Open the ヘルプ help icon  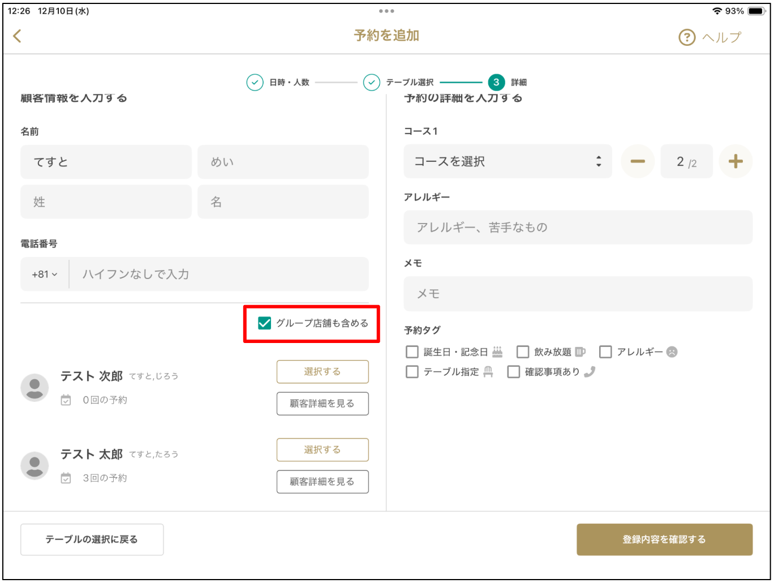(686, 36)
